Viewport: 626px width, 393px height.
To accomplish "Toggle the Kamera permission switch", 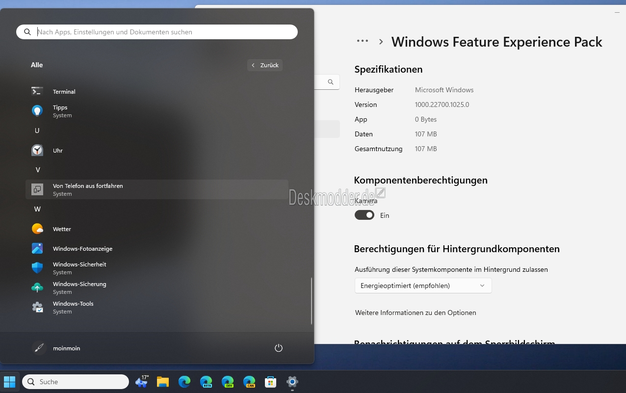I will click(x=365, y=215).
